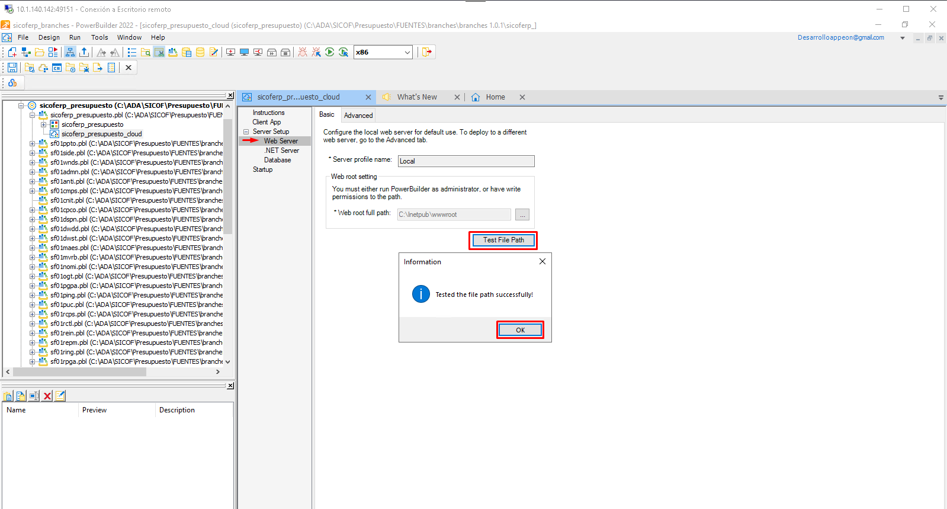
Task: Click the C# project icon in second toolbar
Action: [x=57, y=68]
